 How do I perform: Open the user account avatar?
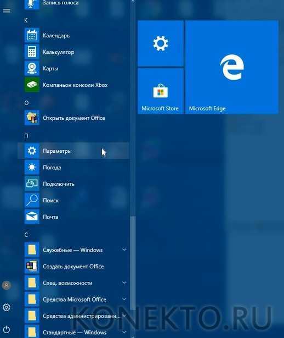click(7, 285)
